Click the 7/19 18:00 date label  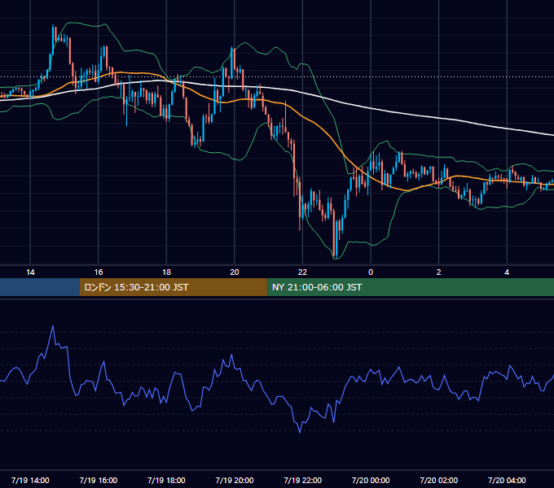[x=166, y=480]
